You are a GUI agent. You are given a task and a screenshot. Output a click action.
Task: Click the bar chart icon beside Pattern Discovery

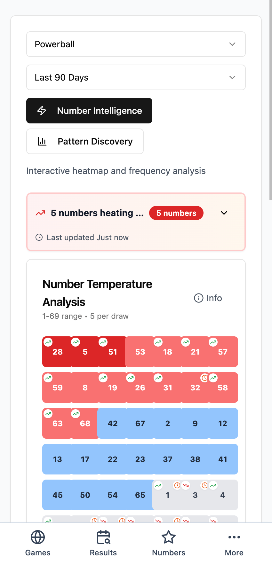pos(42,141)
